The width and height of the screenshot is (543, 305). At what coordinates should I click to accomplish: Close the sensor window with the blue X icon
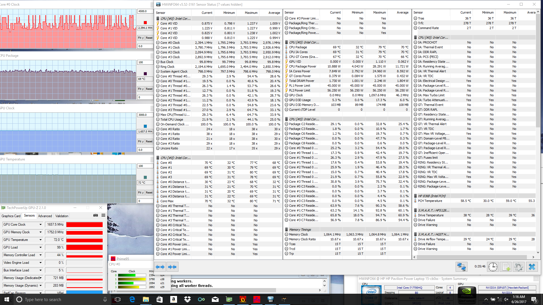(532, 267)
